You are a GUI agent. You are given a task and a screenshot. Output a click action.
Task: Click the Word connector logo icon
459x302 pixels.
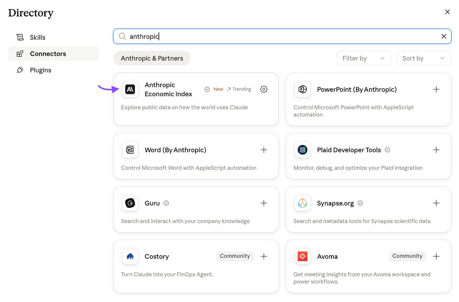point(130,150)
